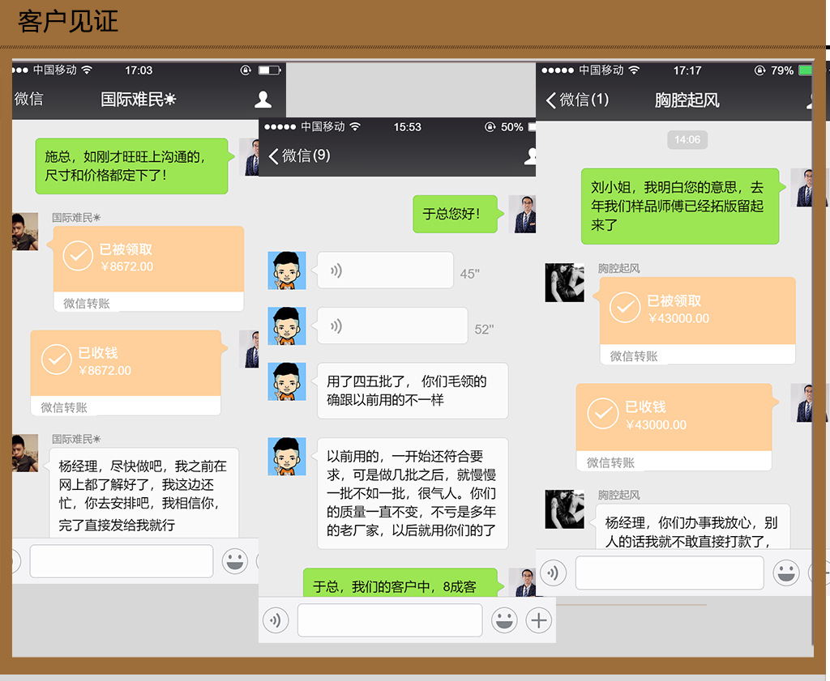Tap the cartoon avatar beside 45-second voice message
Viewport: 830px width, 681px height.
(x=287, y=270)
